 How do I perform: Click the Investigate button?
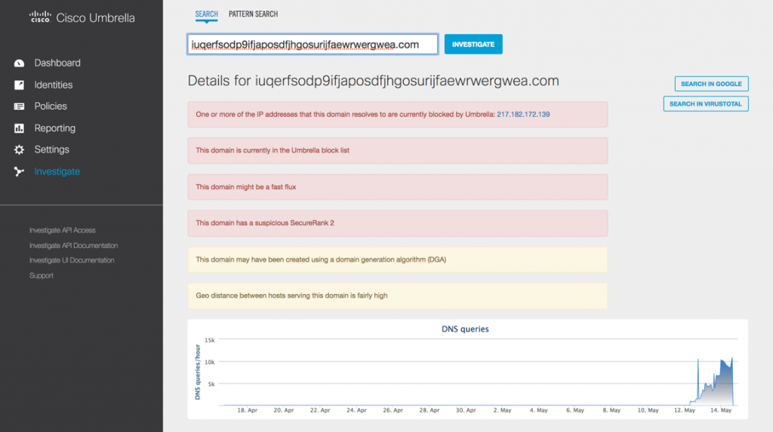473,44
